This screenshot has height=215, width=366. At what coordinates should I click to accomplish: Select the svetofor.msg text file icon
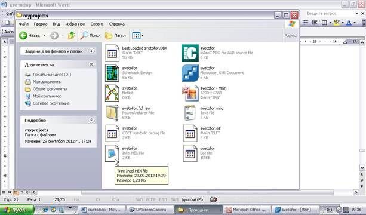[x=190, y=113]
